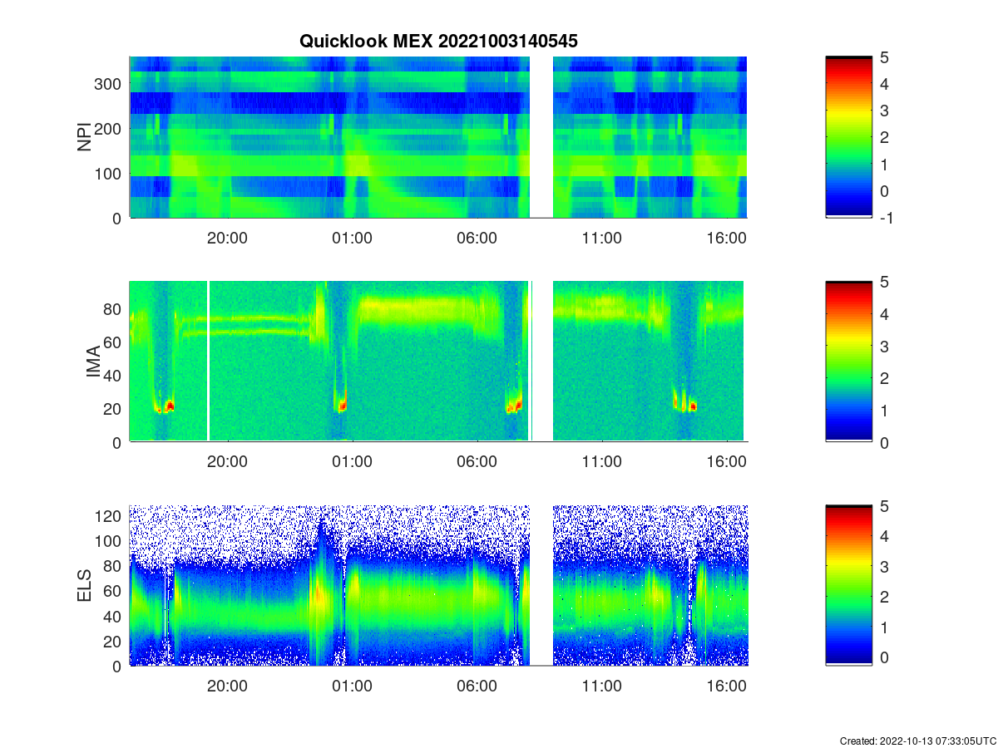Click the 20:00 tick below the IMA panel

pyautogui.click(x=227, y=462)
